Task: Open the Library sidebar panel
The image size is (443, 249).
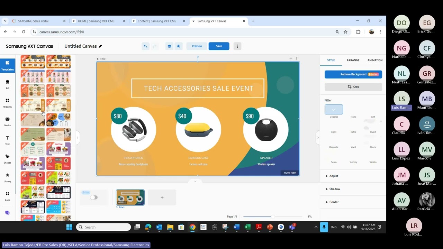Action: coord(7,177)
